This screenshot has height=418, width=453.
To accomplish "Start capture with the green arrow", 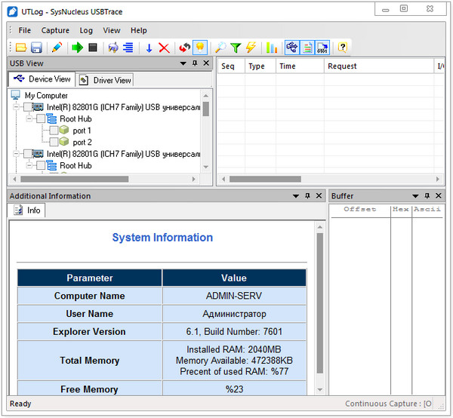I will coord(77,48).
